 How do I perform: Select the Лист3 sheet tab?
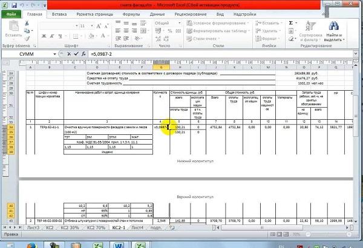[x=33, y=227]
